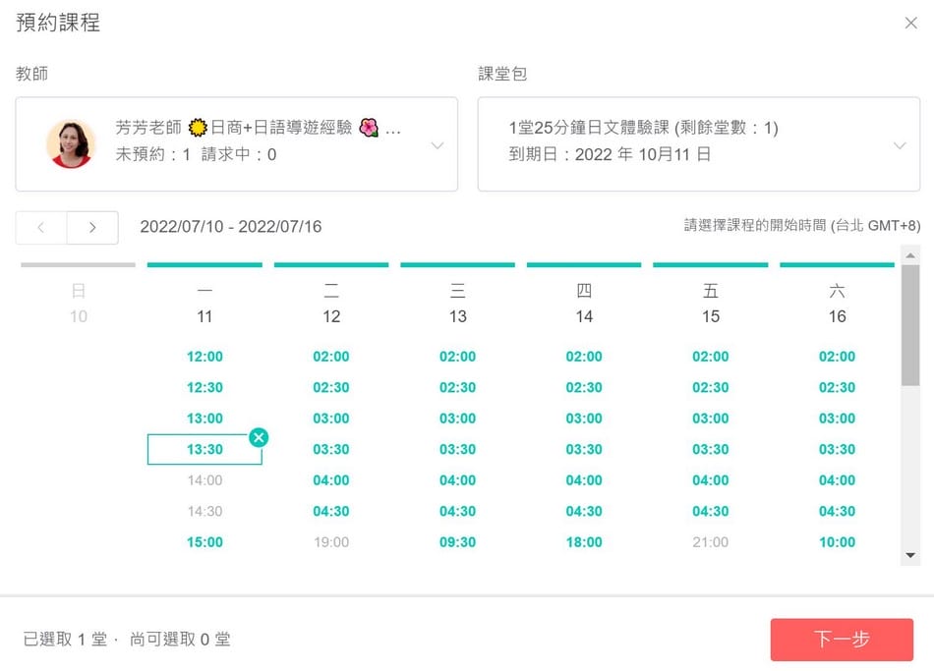The height and width of the screenshot is (671, 934).
Task: Click the 下一步 button
Action: [842, 640]
